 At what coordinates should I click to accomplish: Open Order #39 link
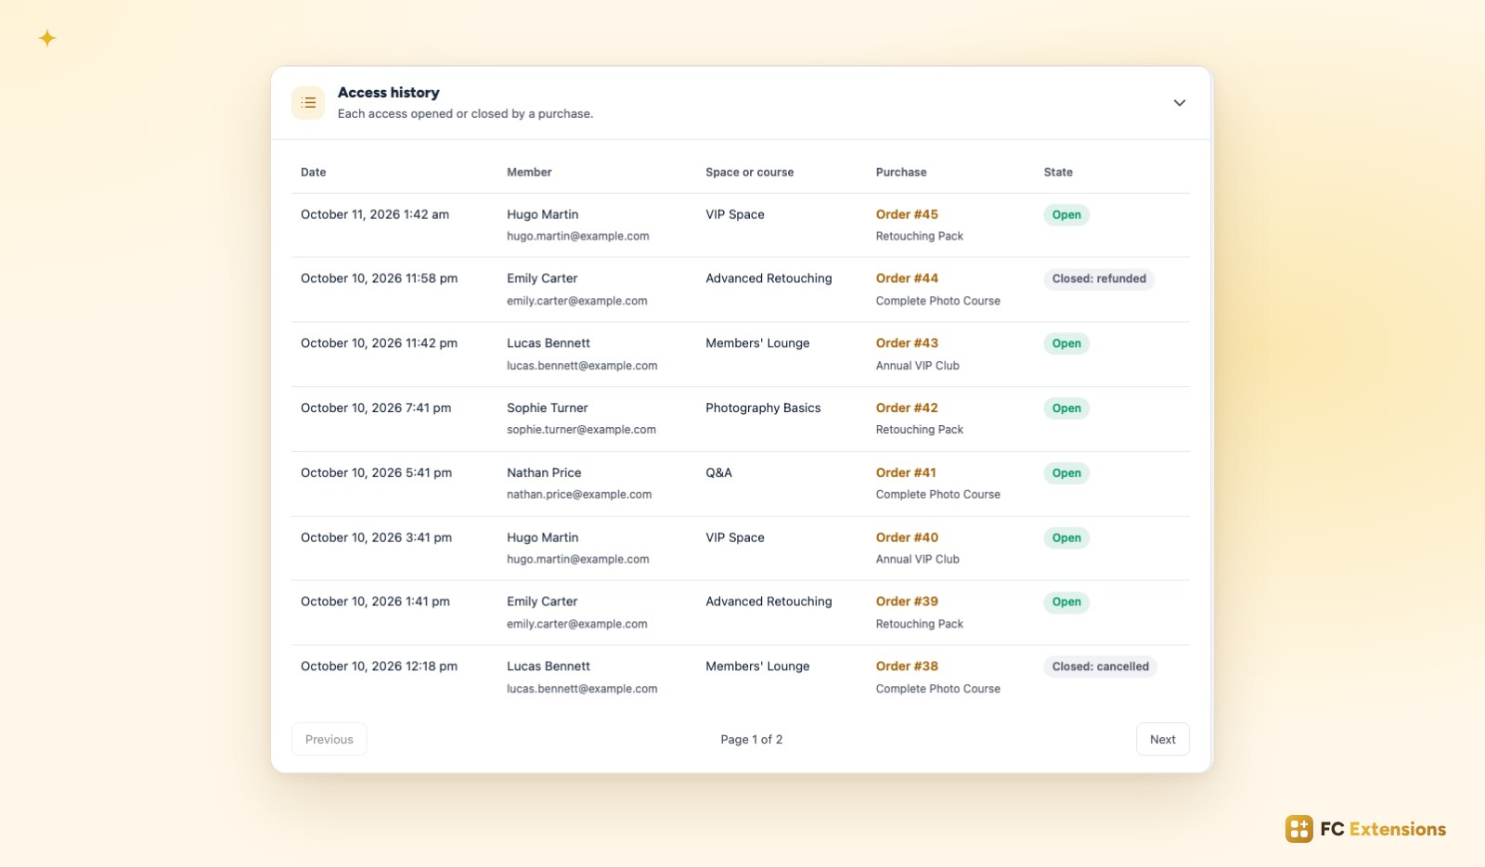coord(907,602)
